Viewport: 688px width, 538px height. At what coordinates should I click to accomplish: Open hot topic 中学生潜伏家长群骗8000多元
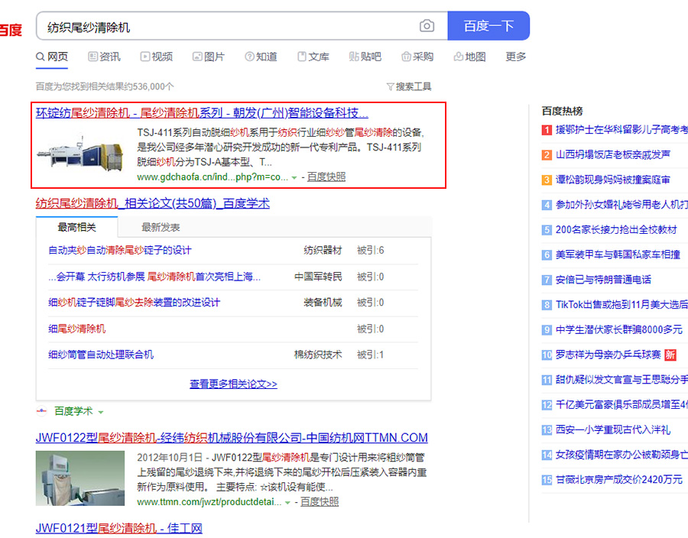pos(618,329)
